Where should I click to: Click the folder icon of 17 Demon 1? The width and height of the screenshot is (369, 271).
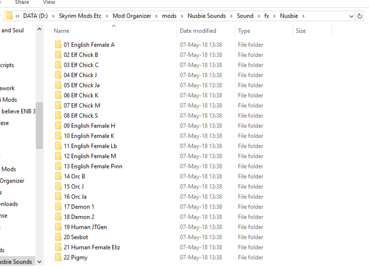58,206
